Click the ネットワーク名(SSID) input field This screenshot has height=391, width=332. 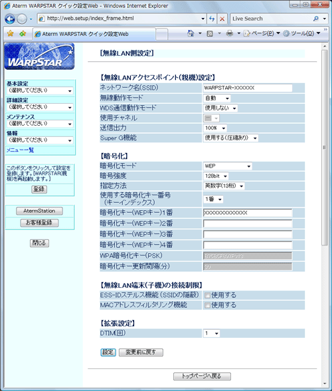(x=248, y=88)
